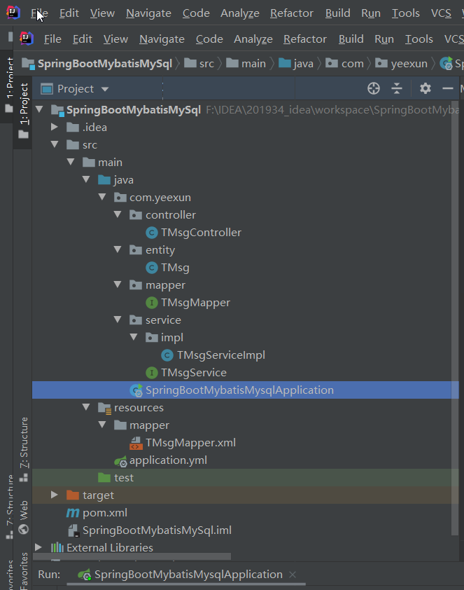Open the Refactor menu
The height and width of the screenshot is (590, 464).
pyautogui.click(x=291, y=13)
